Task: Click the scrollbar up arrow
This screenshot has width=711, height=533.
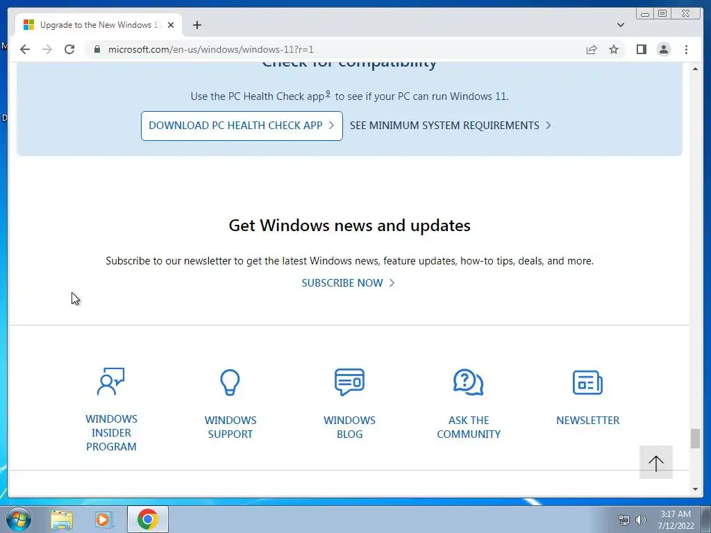Action: point(695,69)
